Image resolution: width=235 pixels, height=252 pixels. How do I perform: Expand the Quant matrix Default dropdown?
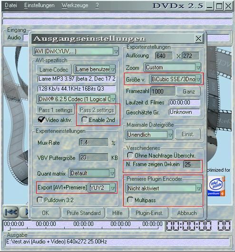tap(92, 173)
